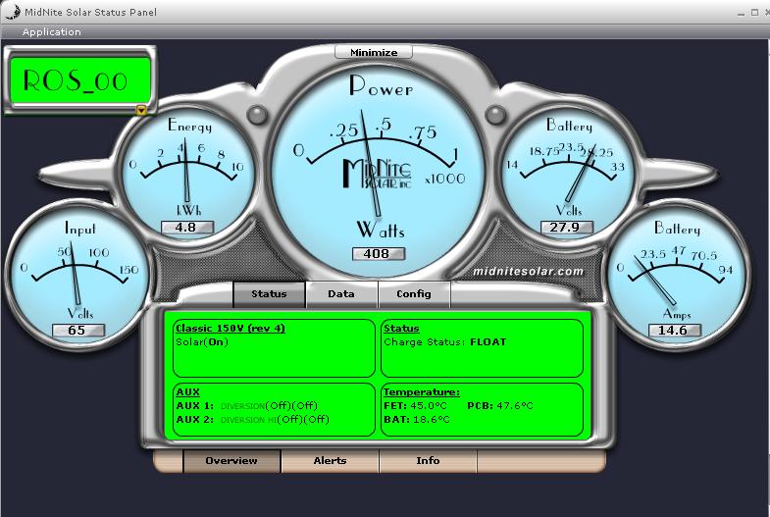Click the MidNite Solar logo in Power gauge
The image size is (770, 517).
pyautogui.click(x=377, y=174)
